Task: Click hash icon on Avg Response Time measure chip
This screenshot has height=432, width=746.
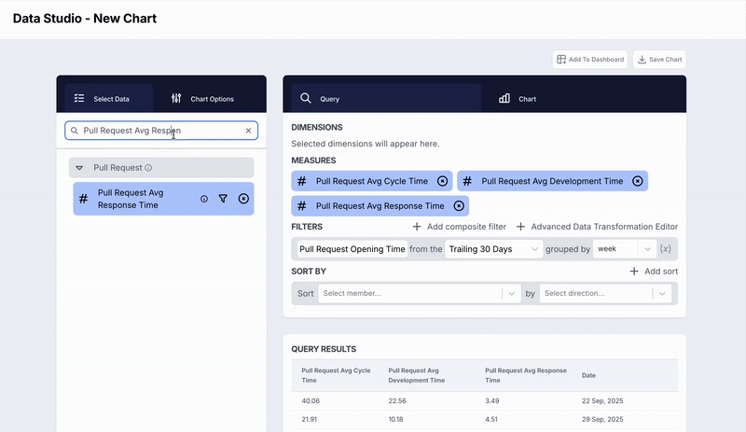Action: (x=301, y=206)
